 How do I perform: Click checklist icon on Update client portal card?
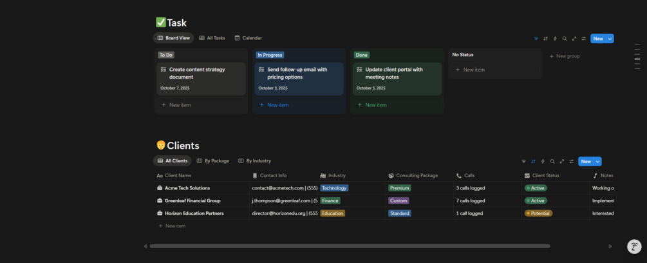tap(359, 70)
